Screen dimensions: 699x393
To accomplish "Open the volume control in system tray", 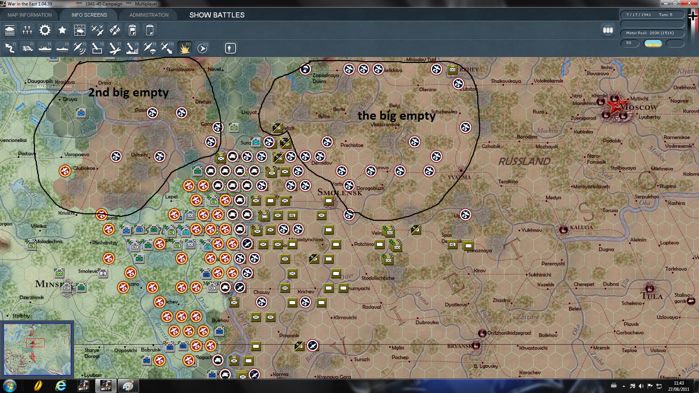I will [x=641, y=386].
